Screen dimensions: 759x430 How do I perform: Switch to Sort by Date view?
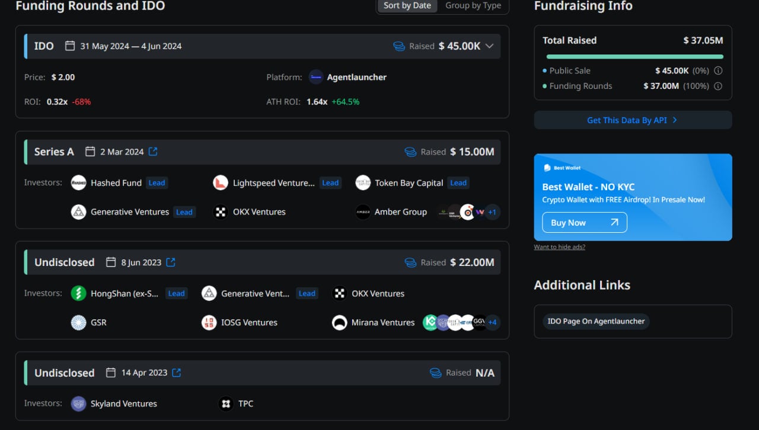[x=407, y=5]
